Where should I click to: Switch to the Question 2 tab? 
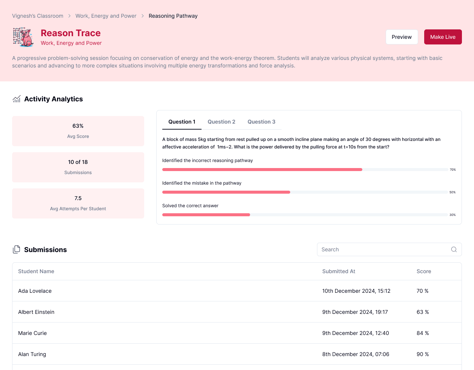click(x=222, y=122)
